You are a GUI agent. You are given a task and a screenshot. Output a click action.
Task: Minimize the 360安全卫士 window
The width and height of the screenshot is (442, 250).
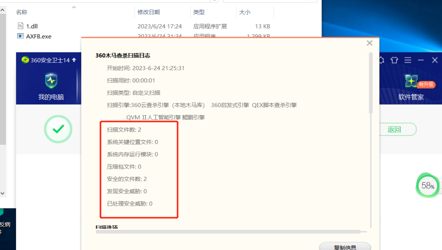421,60
